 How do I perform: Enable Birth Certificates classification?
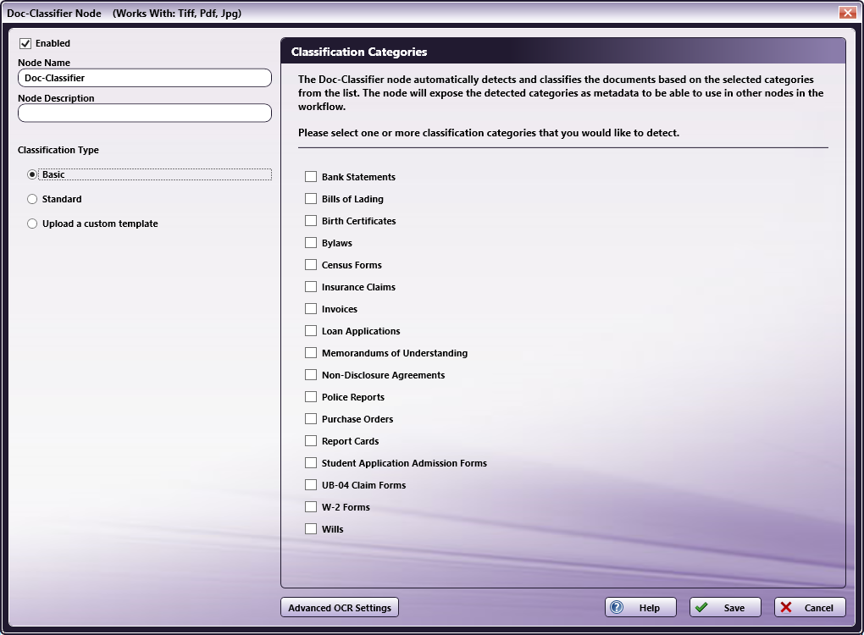point(311,221)
